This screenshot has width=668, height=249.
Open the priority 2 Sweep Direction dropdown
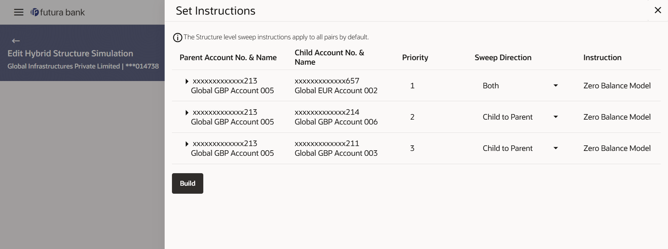point(520,117)
